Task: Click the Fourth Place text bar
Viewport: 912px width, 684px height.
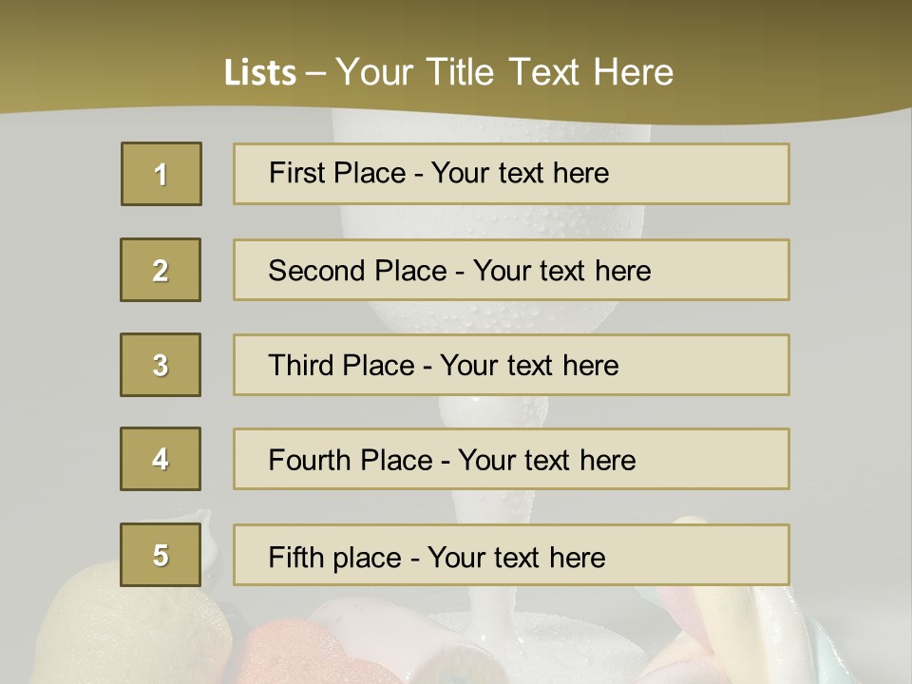Action: click(511, 459)
